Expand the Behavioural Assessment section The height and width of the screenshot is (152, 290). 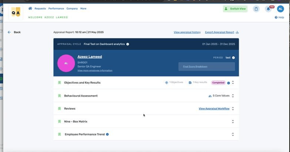[233, 96]
